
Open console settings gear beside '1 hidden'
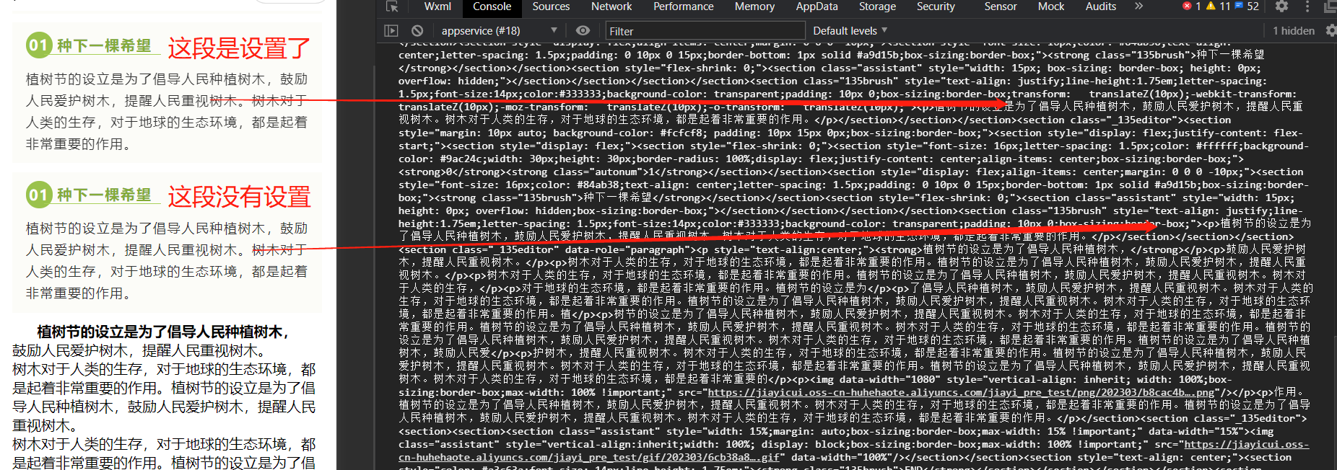tap(1331, 31)
